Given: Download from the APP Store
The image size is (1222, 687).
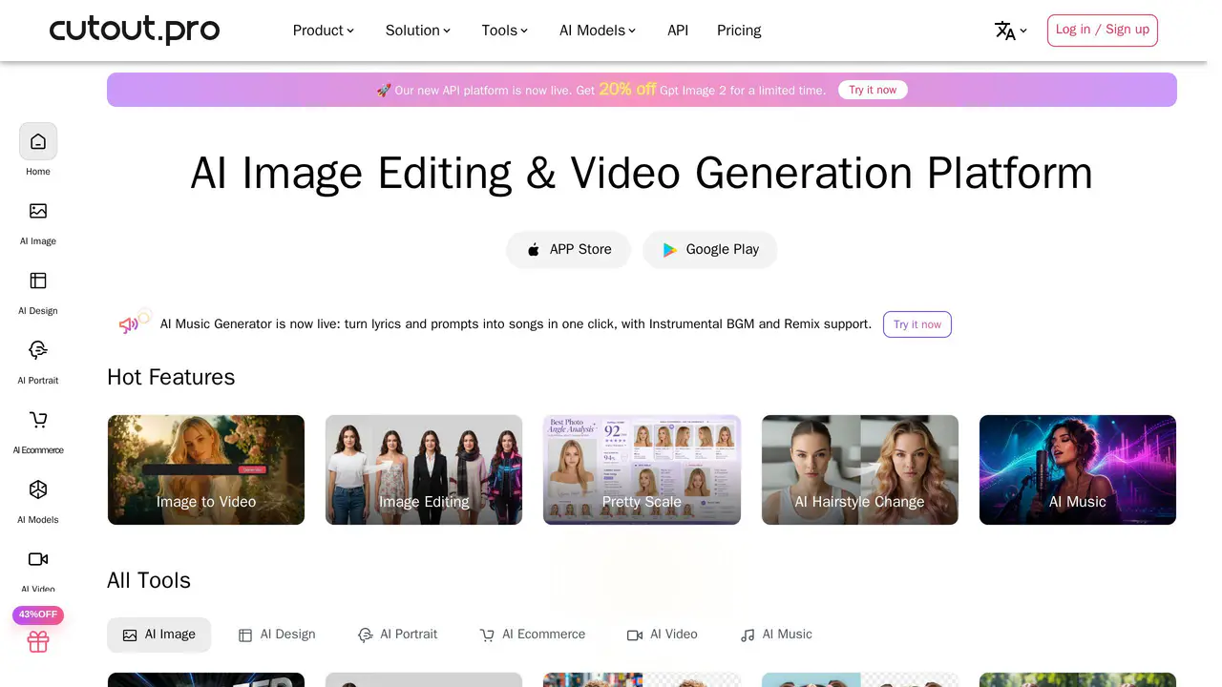Looking at the screenshot, I should coord(568,249).
